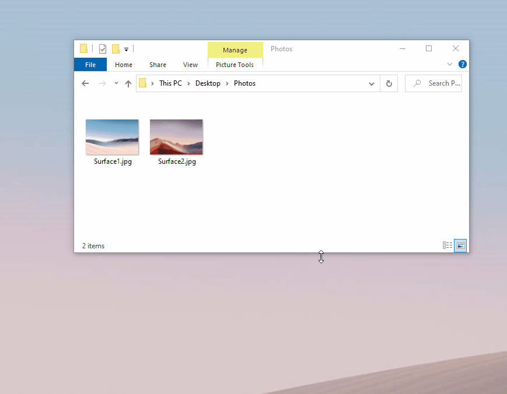This screenshot has height=394, width=507.
Task: Switch to the View ribbon tab
Action: pyautogui.click(x=190, y=65)
